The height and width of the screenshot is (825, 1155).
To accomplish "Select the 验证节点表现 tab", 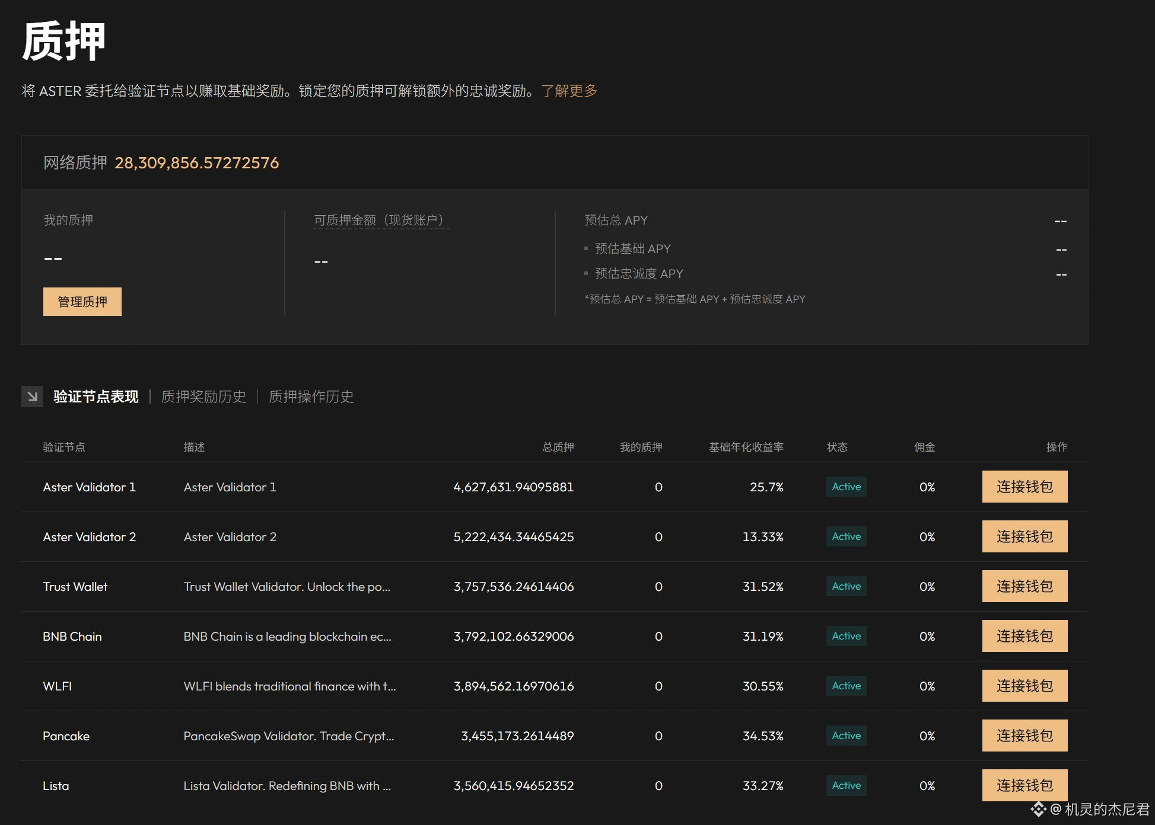I will click(x=96, y=396).
